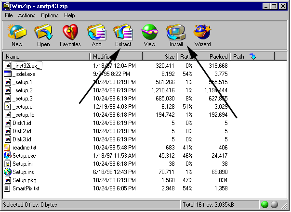The height and width of the screenshot is (212, 291).
Task: Close the WinZip window
Action: point(283,6)
